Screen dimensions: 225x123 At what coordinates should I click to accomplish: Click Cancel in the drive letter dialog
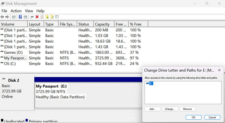[x=212, y=117]
